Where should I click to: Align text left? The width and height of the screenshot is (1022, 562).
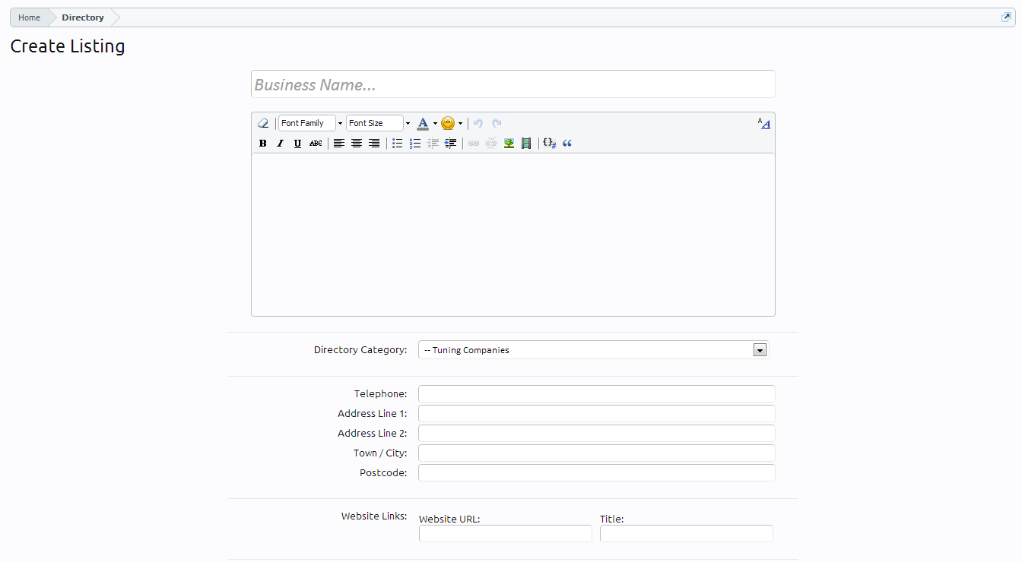point(339,143)
